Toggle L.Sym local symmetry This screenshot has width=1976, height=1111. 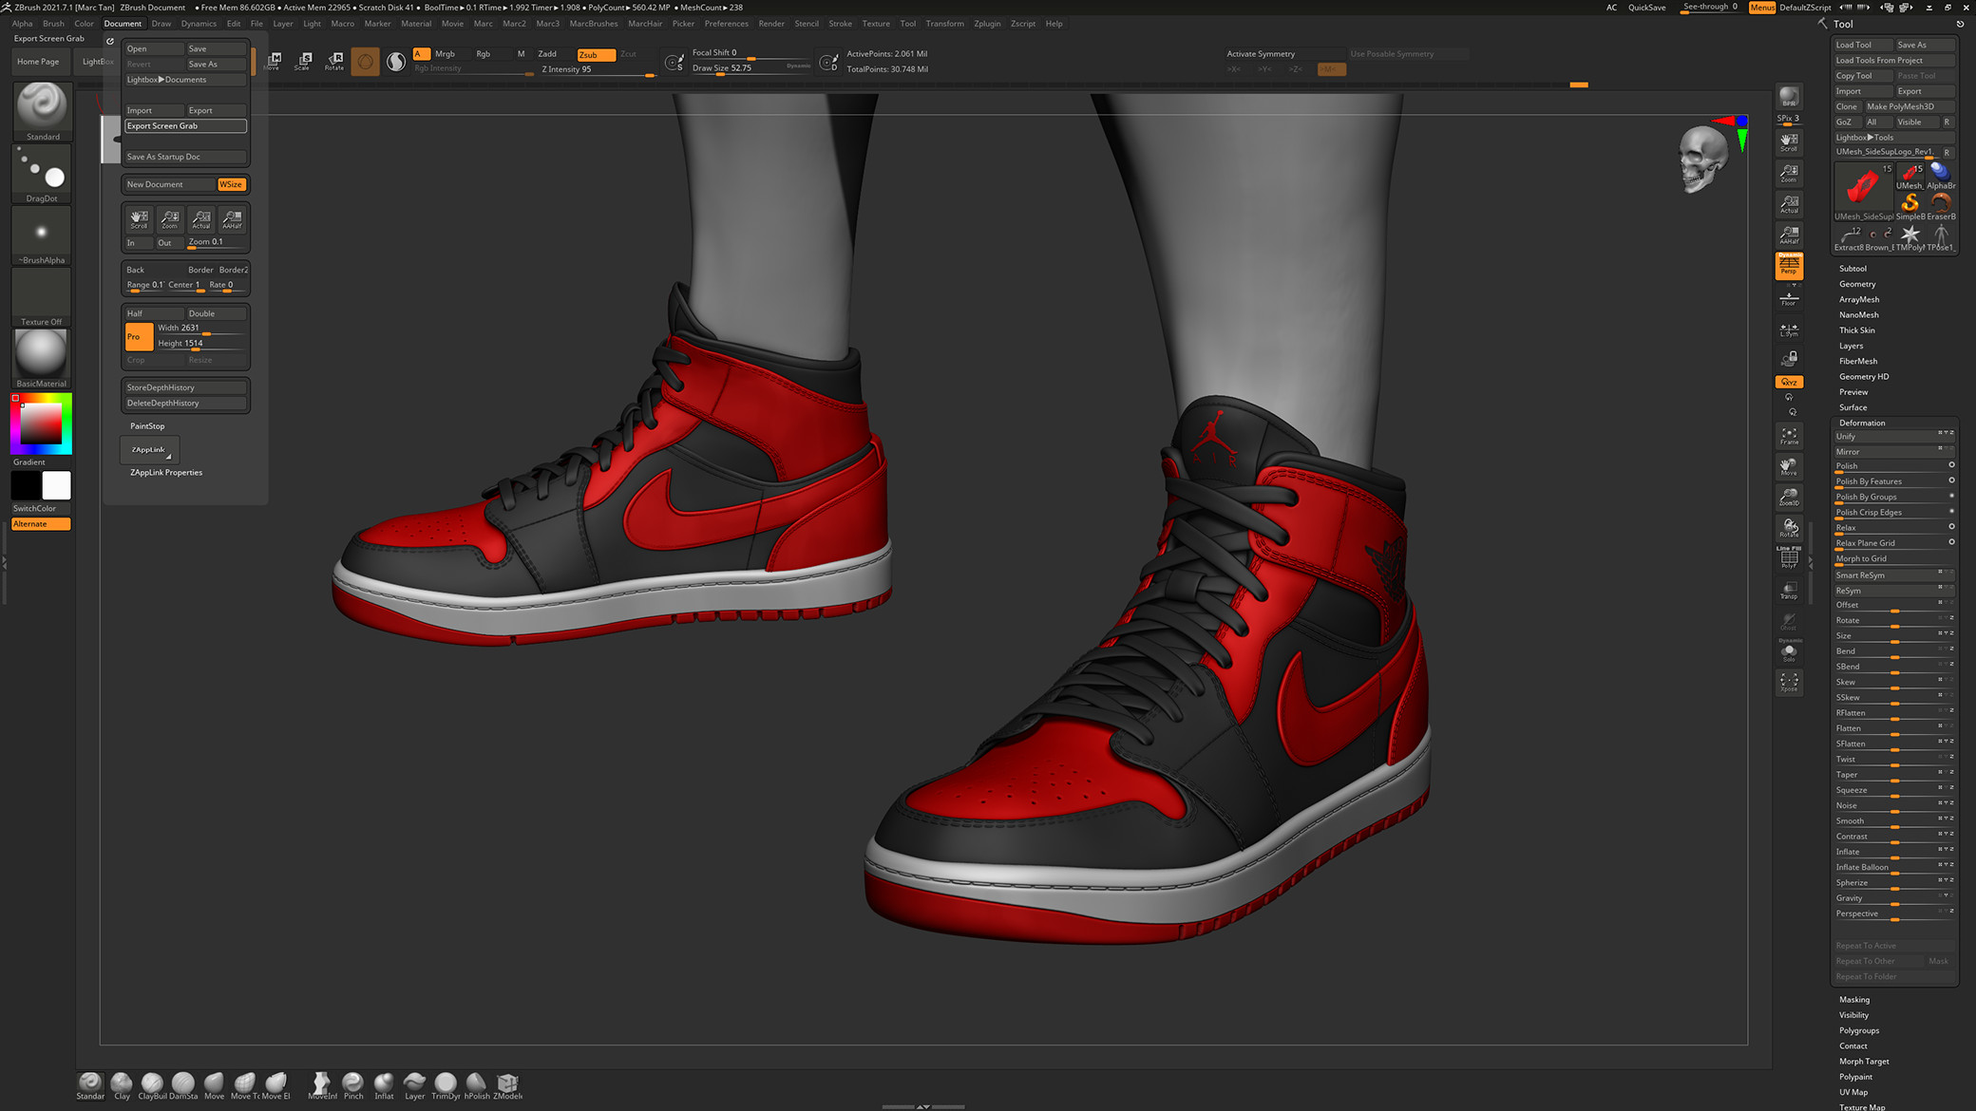pyautogui.click(x=1789, y=330)
